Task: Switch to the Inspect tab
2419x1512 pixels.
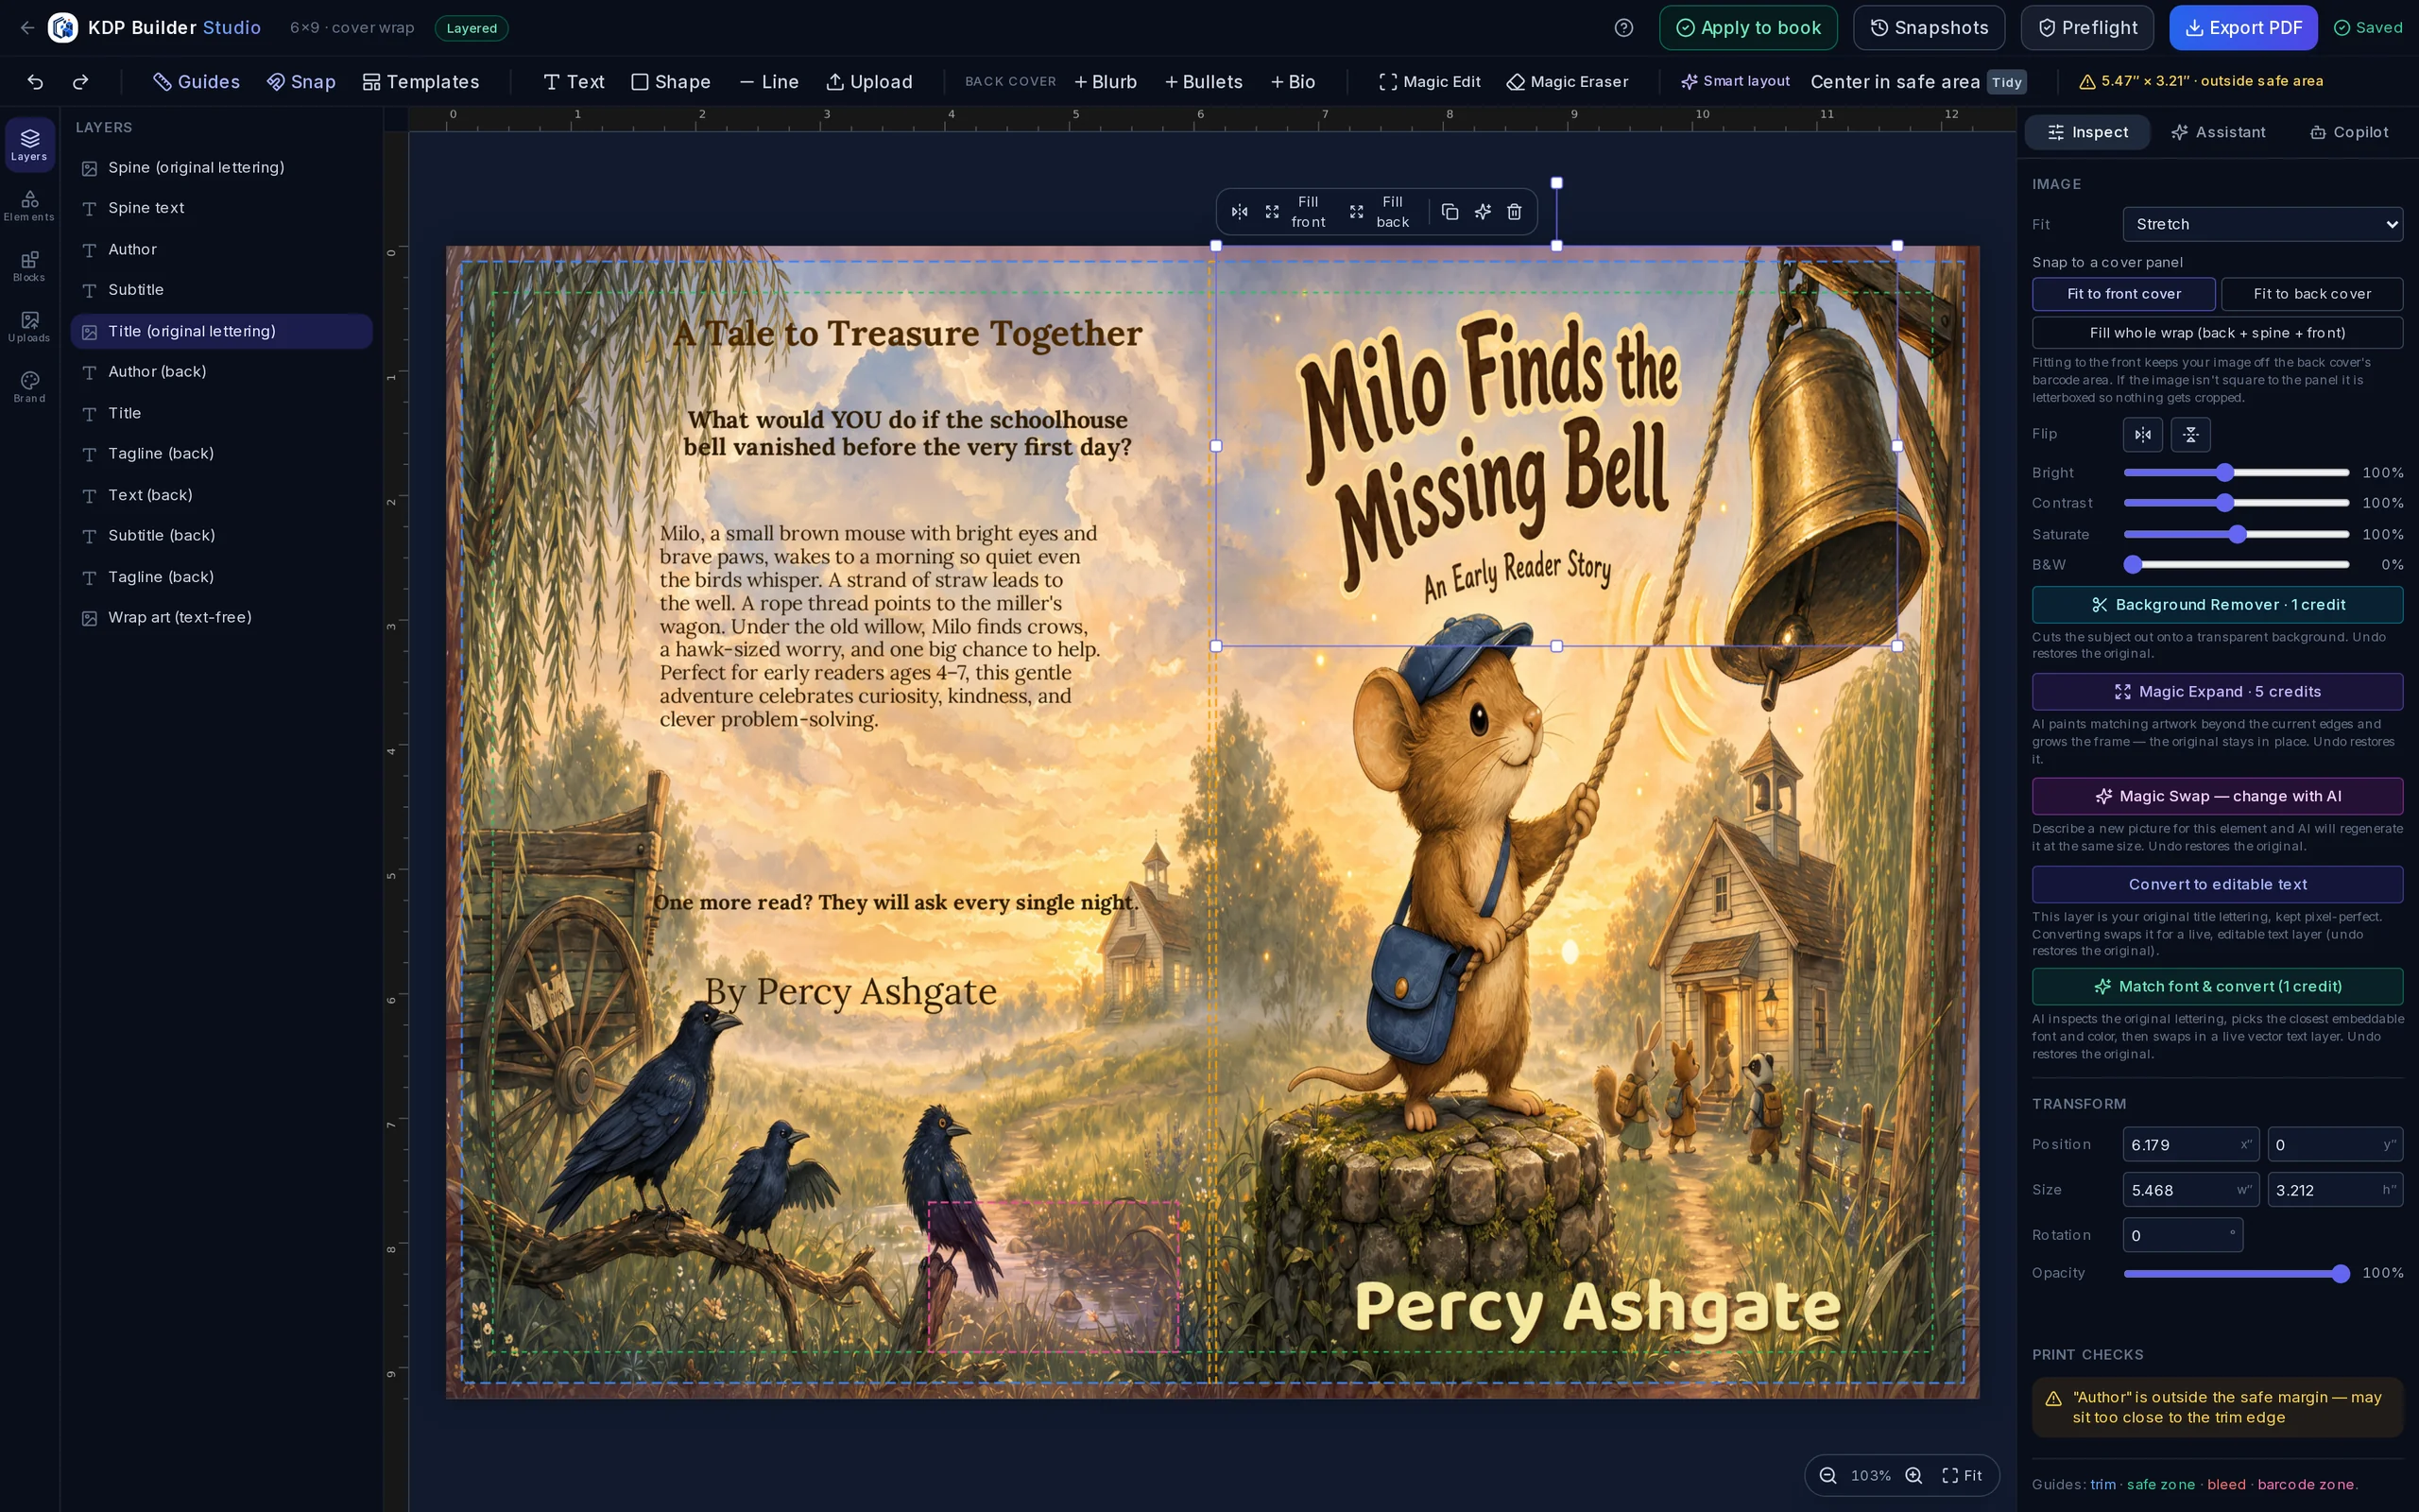Action: [x=2087, y=132]
